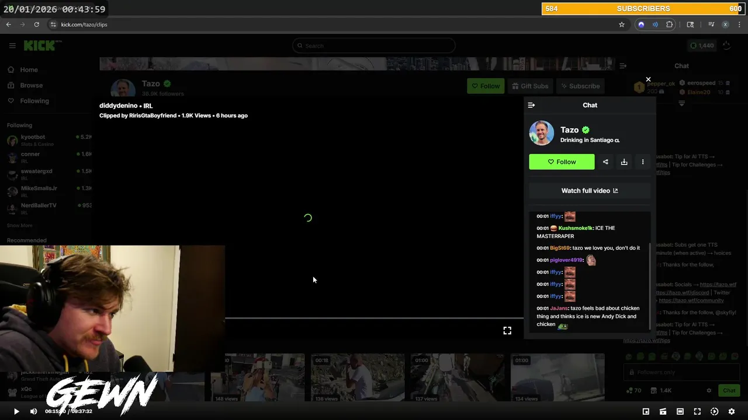The width and height of the screenshot is (748, 420).
Task: Open Browse in Kick sidebar
Action: click(25, 85)
